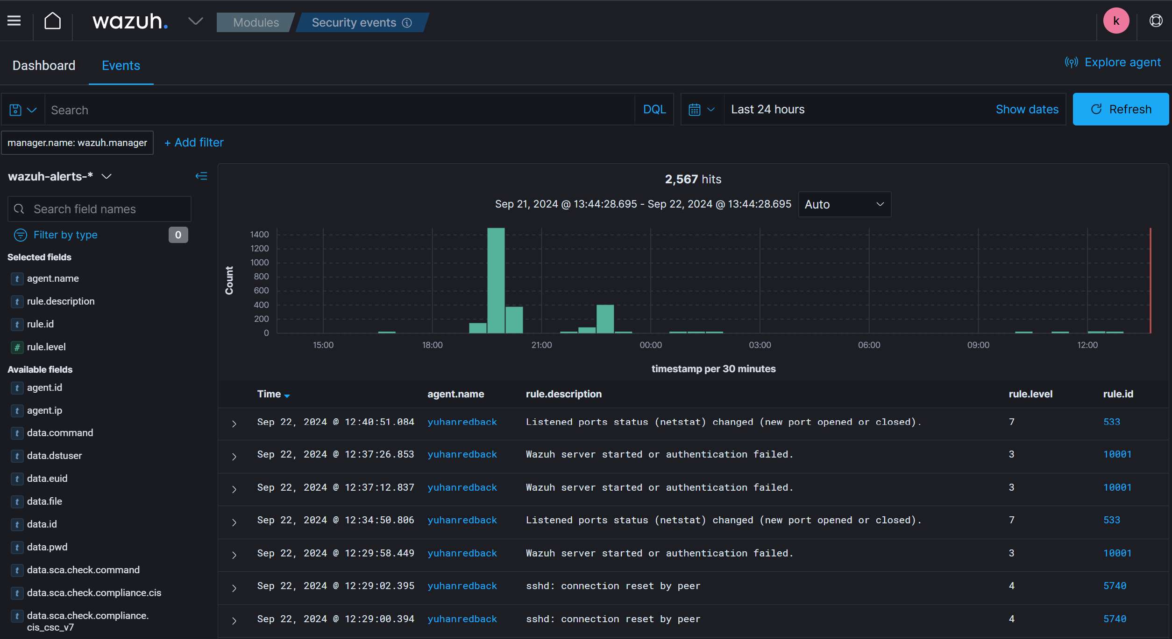Open the user avatar 'k' menu
The height and width of the screenshot is (639, 1172).
coord(1116,21)
